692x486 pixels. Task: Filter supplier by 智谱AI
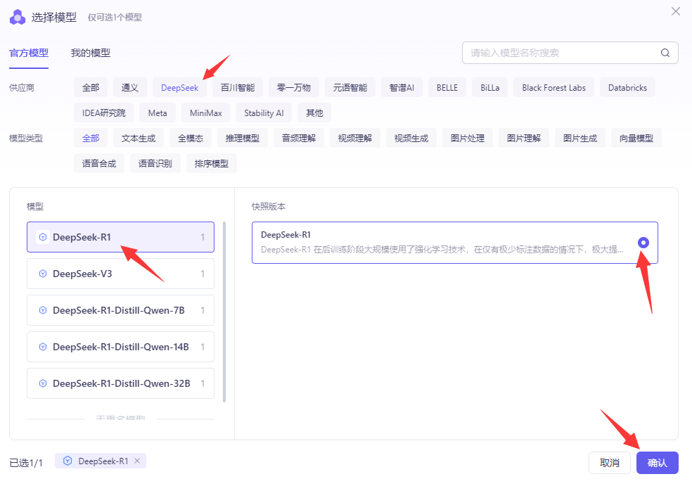tap(402, 88)
